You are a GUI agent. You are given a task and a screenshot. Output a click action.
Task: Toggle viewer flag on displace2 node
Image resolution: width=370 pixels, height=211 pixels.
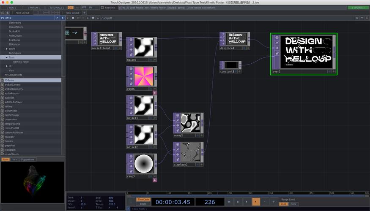click(x=178, y=145)
